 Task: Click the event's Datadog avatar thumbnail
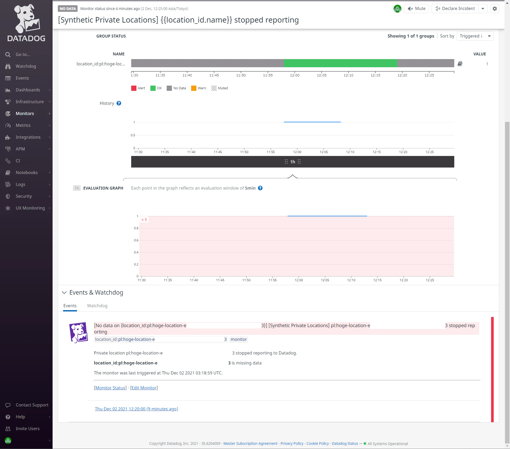79,333
